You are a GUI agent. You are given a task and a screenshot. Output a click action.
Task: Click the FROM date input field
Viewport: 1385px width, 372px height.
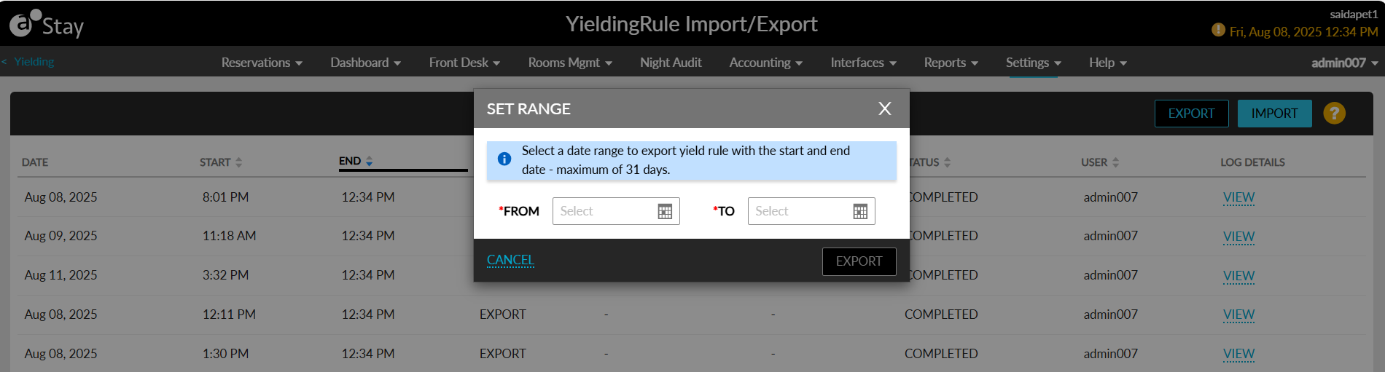click(605, 211)
